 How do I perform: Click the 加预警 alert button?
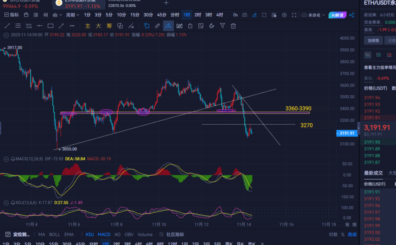pos(373,40)
